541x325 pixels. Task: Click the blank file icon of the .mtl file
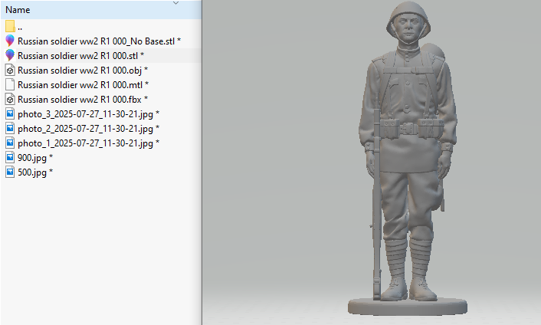[10, 84]
